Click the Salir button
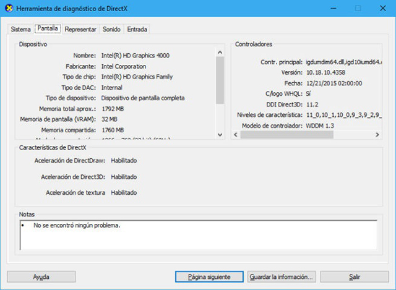396x290 pixels. (355, 277)
